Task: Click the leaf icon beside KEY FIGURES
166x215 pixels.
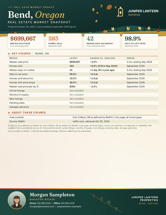Action: point(9,54)
